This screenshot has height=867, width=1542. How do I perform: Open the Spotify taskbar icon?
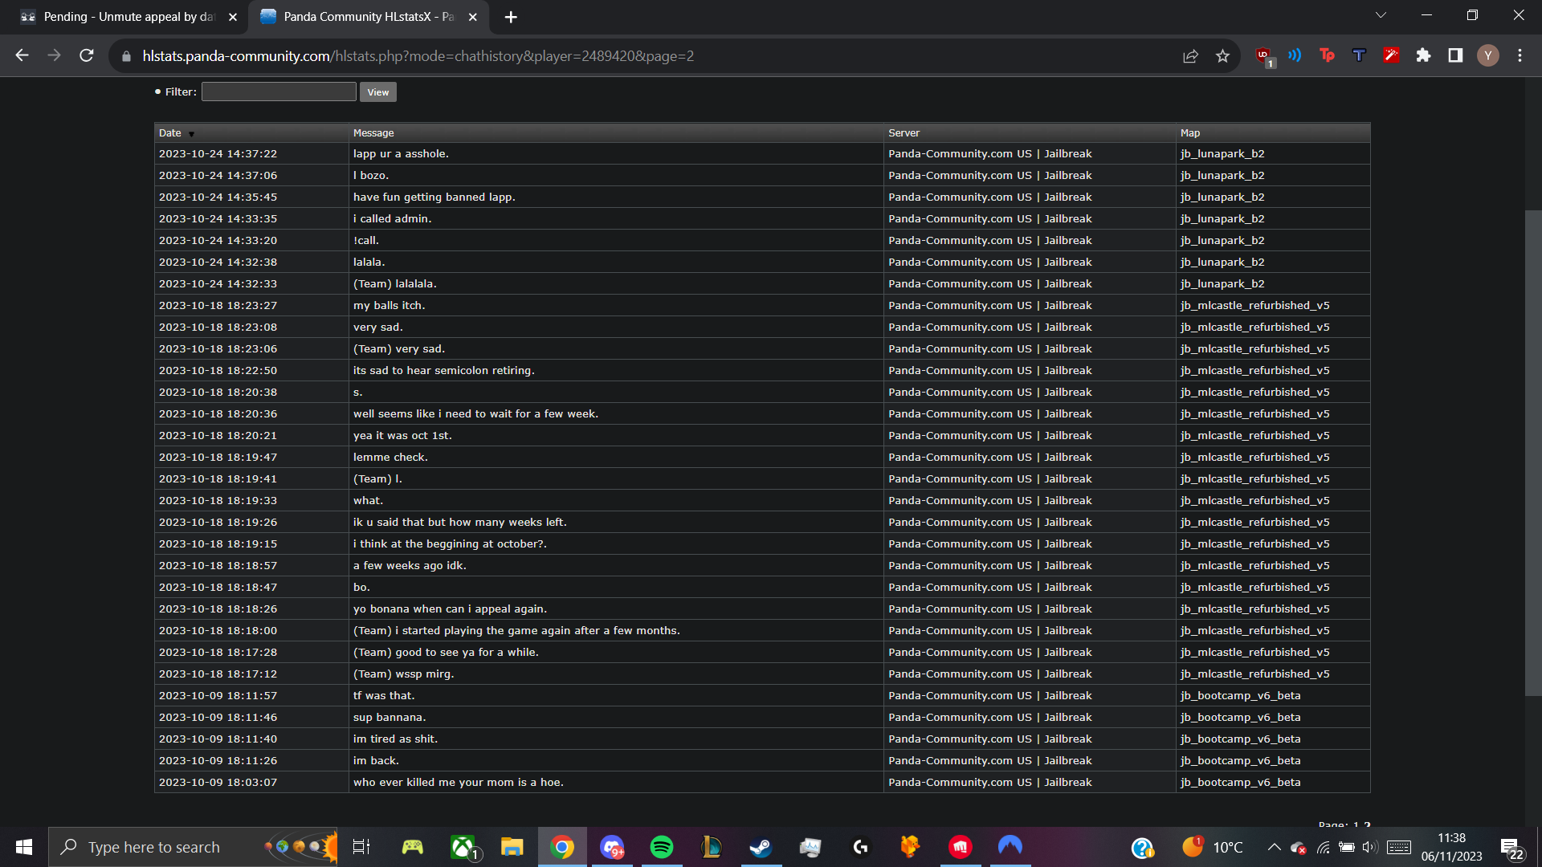662,847
